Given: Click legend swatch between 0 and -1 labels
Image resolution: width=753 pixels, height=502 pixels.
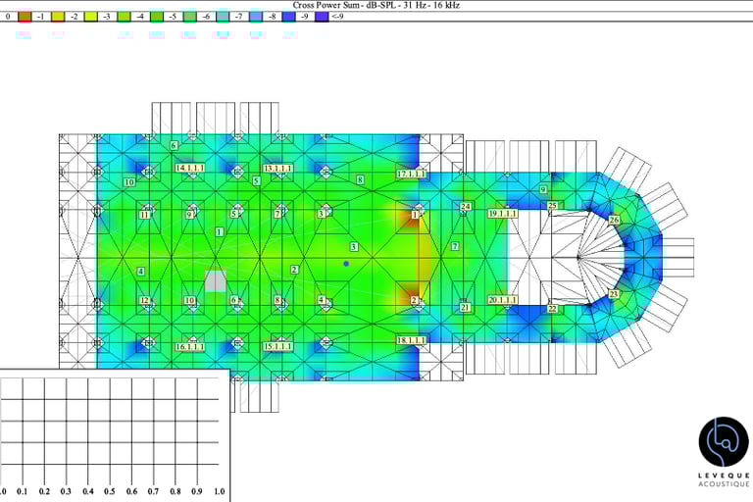Looking at the screenshot, I should 25,17.
